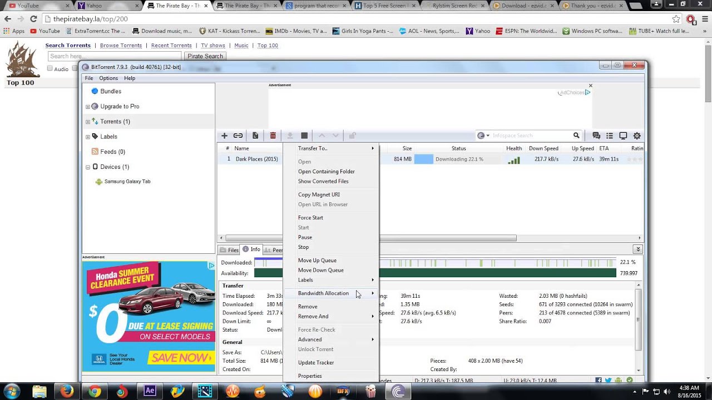Open BitTorrent preferences gear icon
The image size is (712, 400).
637,136
